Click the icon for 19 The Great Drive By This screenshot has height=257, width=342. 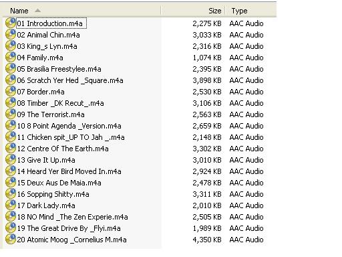[x=11, y=228]
